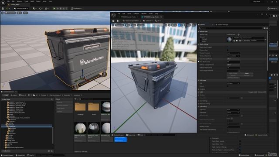The width and height of the screenshot is (279, 157).
Task: Open the Tools menu in the main editor
Action: point(26,1)
